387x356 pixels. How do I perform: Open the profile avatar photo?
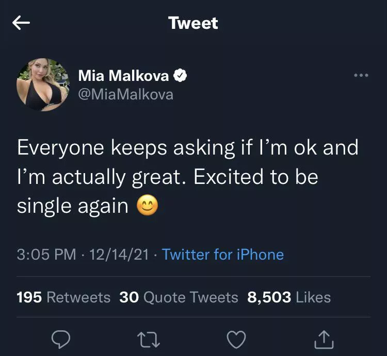43,84
